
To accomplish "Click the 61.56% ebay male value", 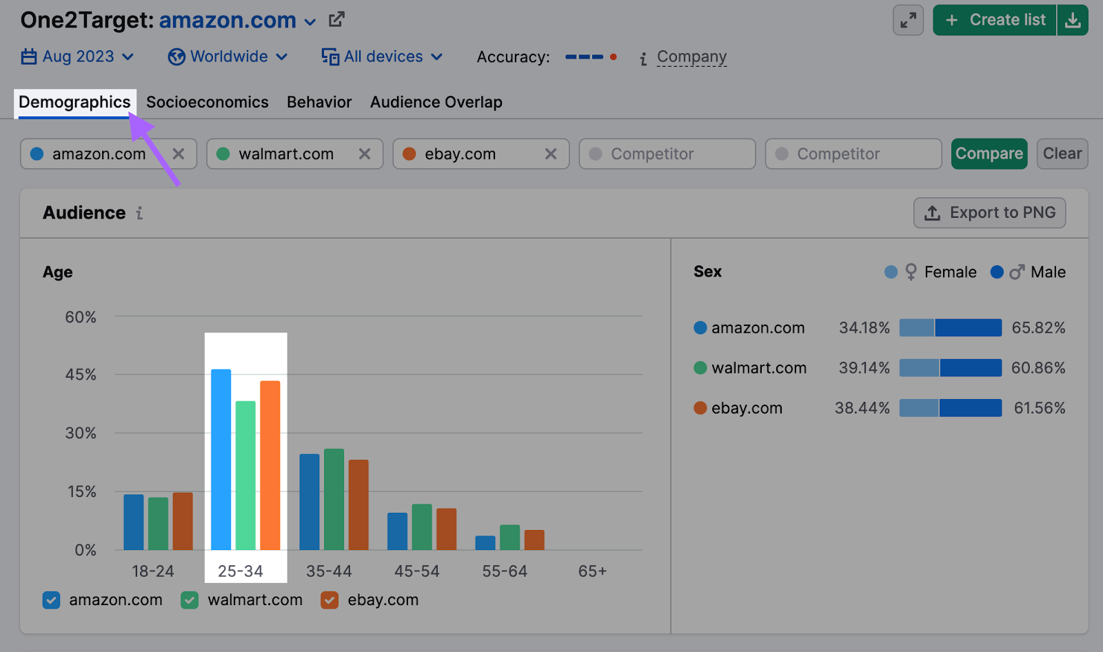I will 1040,408.
